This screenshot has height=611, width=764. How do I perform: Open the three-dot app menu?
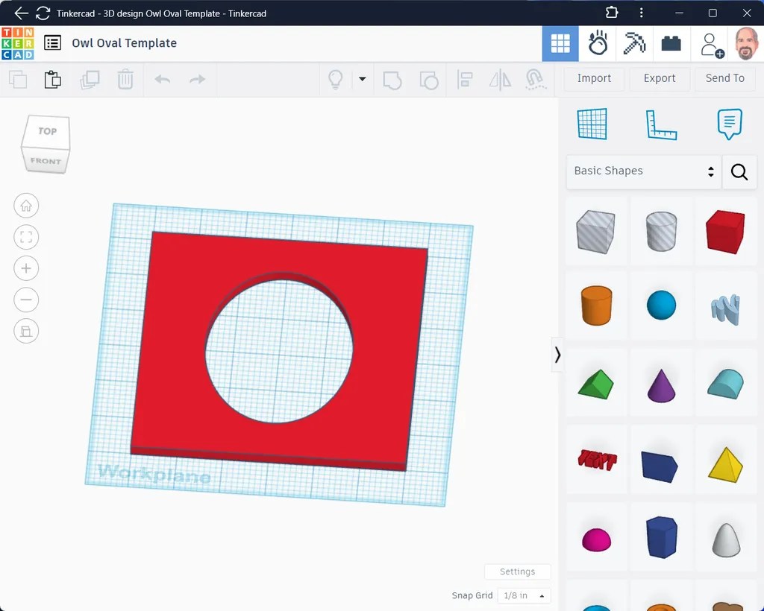pyautogui.click(x=641, y=13)
